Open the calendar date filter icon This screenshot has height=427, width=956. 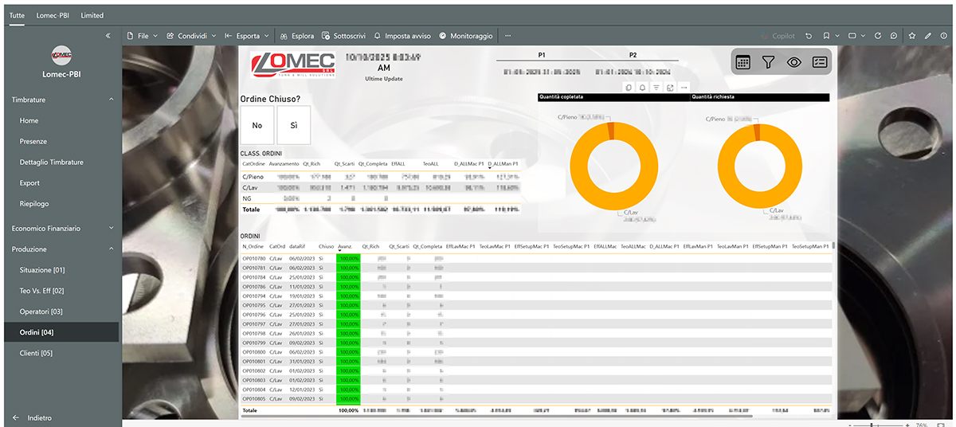743,62
